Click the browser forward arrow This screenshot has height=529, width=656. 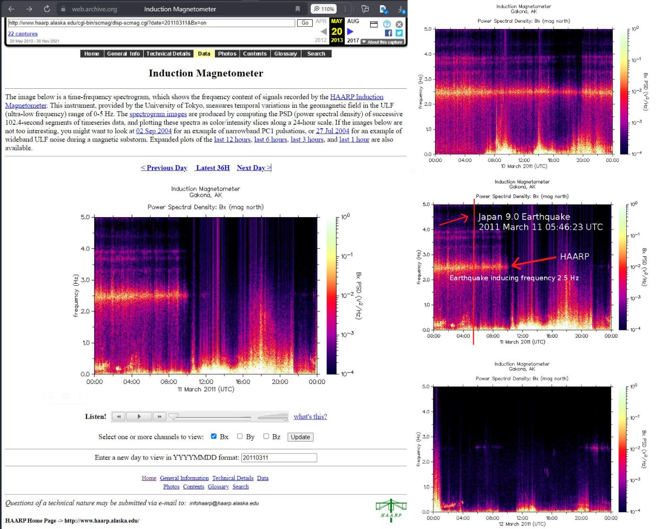[x=29, y=9]
